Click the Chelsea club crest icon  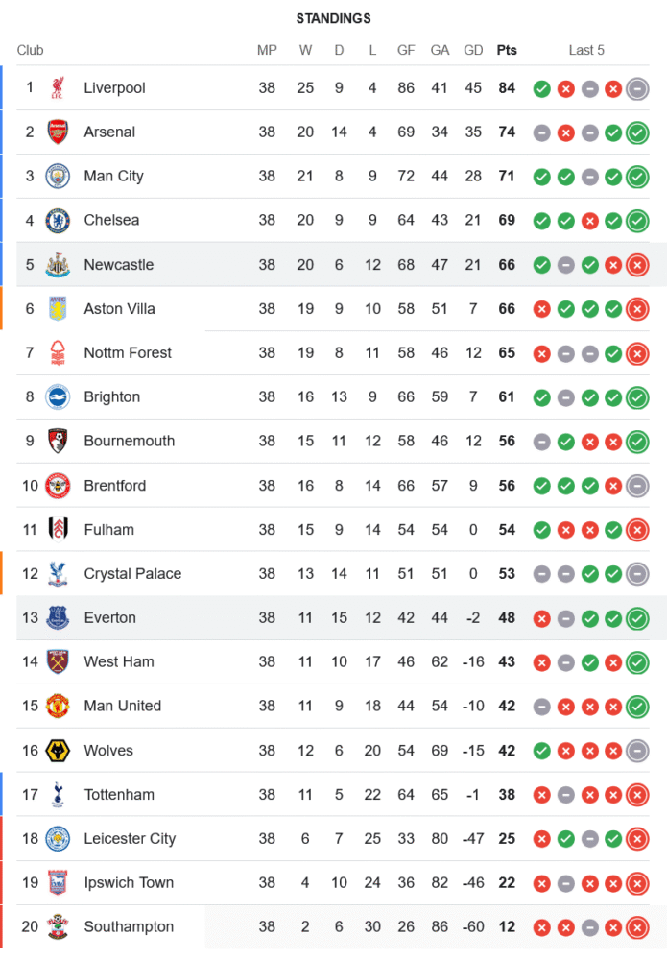[x=59, y=221]
